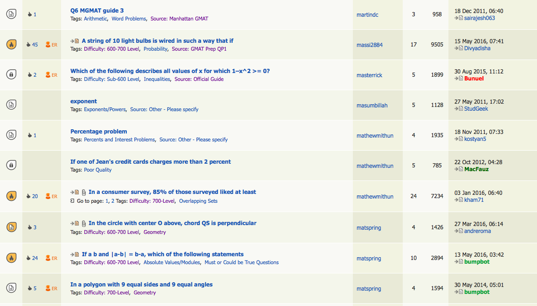
Task: Click the hot-topic flame icon beside the light bulbs thread
Action: [11, 45]
